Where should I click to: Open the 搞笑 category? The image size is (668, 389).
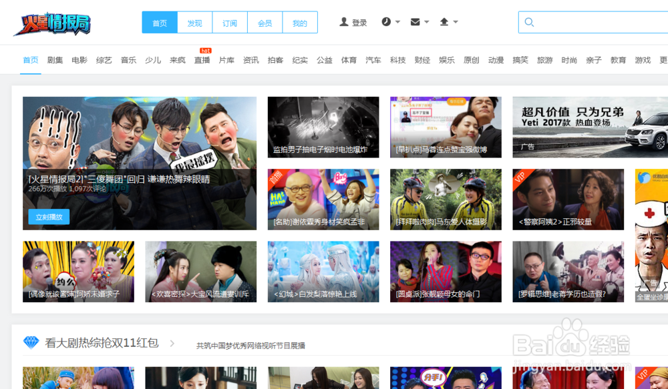coord(520,60)
